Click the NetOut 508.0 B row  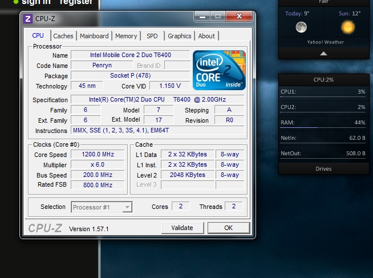323,154
